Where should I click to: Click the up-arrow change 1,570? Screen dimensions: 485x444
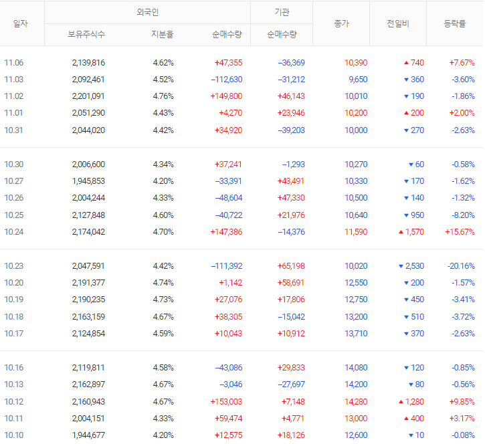(x=411, y=231)
